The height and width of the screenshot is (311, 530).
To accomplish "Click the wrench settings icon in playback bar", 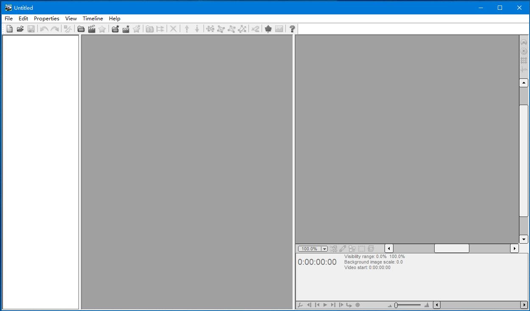I will 300,305.
